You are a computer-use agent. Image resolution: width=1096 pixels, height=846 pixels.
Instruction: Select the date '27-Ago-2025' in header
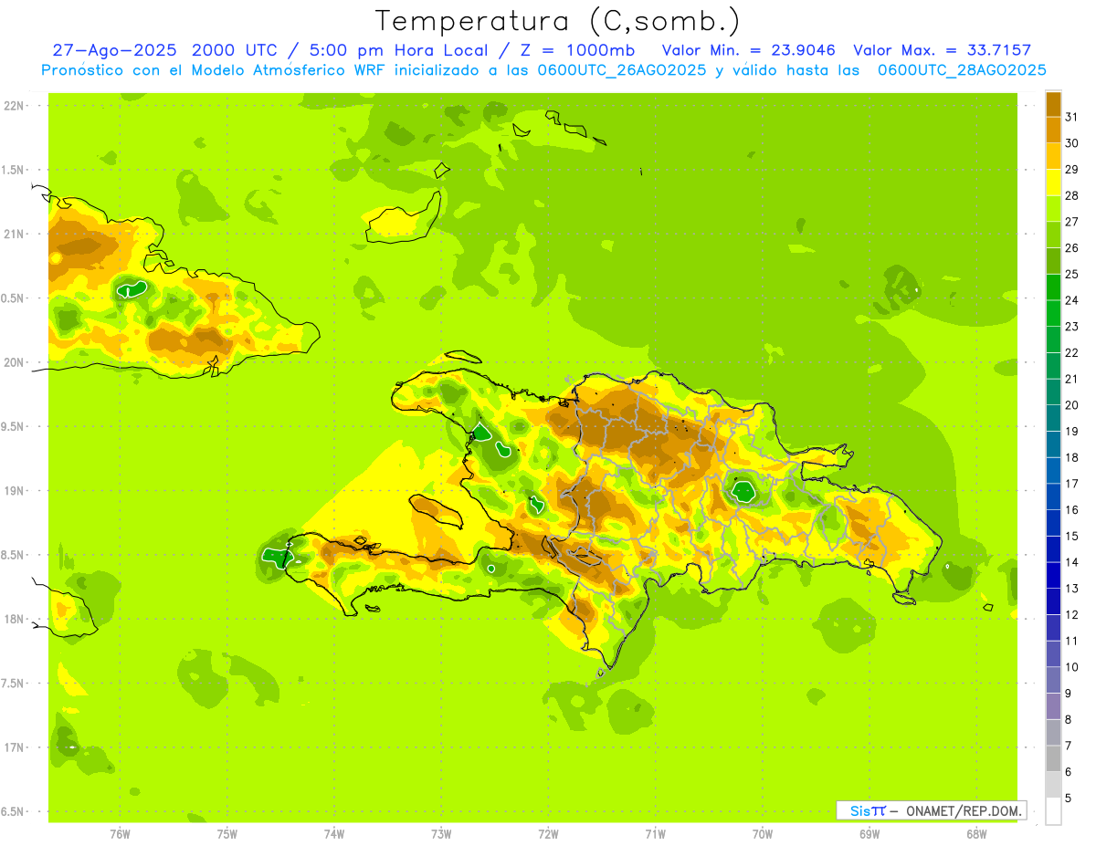click(x=114, y=51)
